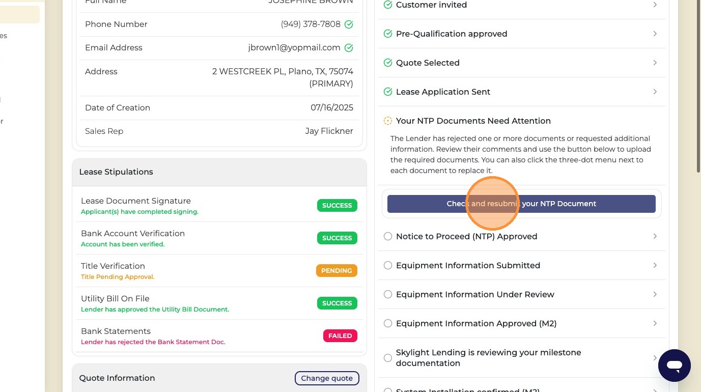The height and width of the screenshot is (392, 701).
Task: Expand the Skylight Lending milestone review step
Action: 655,358
